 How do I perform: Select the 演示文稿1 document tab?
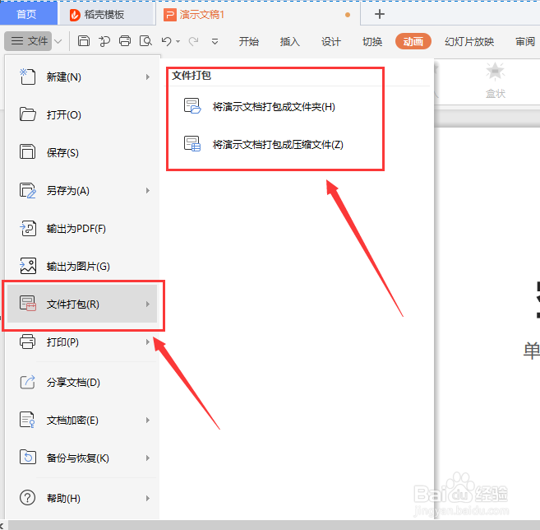[x=257, y=15]
